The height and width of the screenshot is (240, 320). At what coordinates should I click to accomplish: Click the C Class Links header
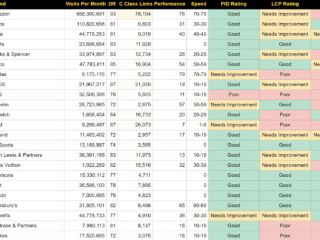[136, 4]
